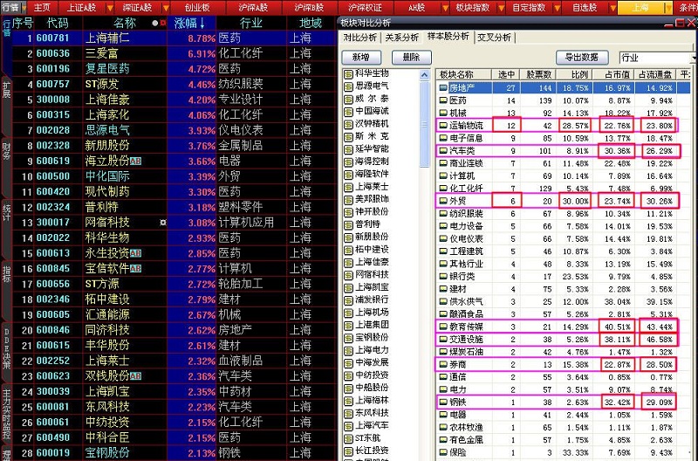Select the 供水供气 sector name cell
The width and height of the screenshot is (698, 461).
[x=466, y=301]
